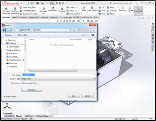The height and width of the screenshot is (121, 156).
Task: Select the Extruded Boss/Base tool
Action: [6, 11]
